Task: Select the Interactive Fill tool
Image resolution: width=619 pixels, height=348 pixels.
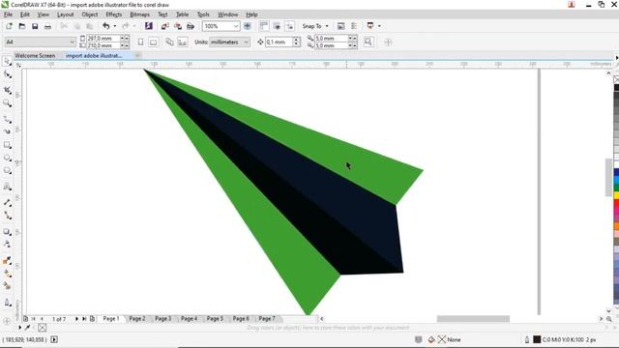Action: pos(7,273)
